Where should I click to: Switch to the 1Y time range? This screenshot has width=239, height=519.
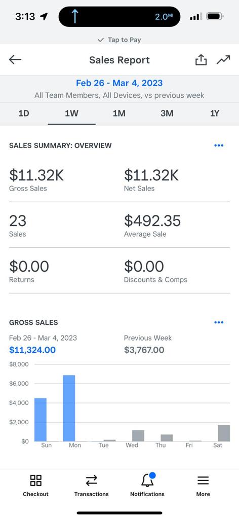click(x=215, y=114)
